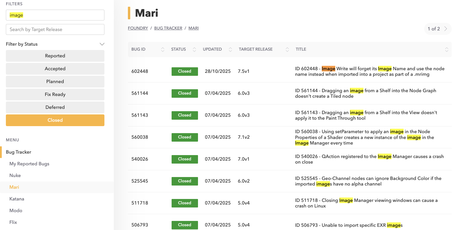Click bug ID 561143 cell
Screen dimensions: 457x230
(x=140, y=115)
